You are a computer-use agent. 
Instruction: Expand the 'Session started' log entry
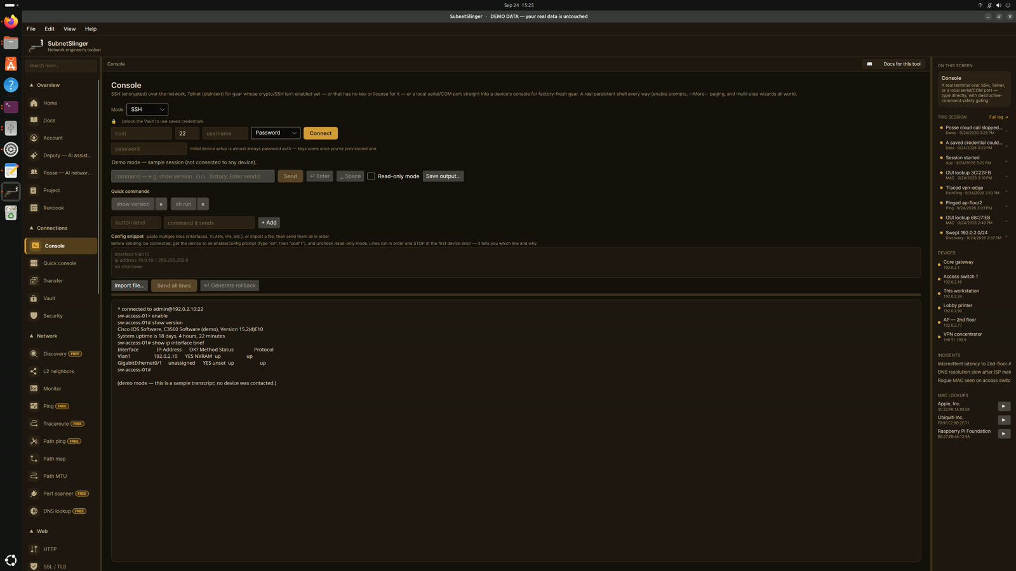[x=1006, y=161]
